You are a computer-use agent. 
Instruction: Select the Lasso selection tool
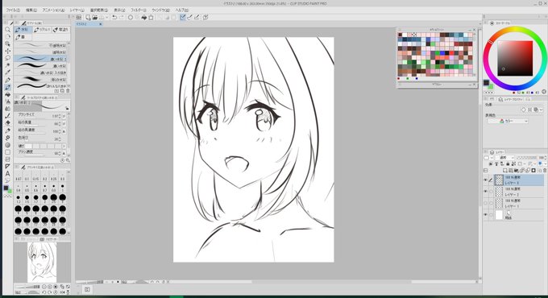pos(7,58)
